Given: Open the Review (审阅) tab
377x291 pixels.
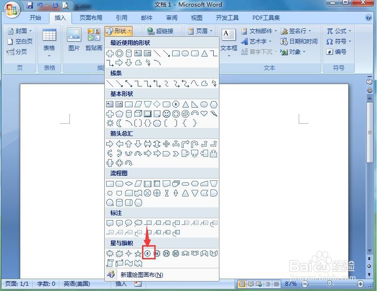Looking at the screenshot, I should [x=172, y=18].
